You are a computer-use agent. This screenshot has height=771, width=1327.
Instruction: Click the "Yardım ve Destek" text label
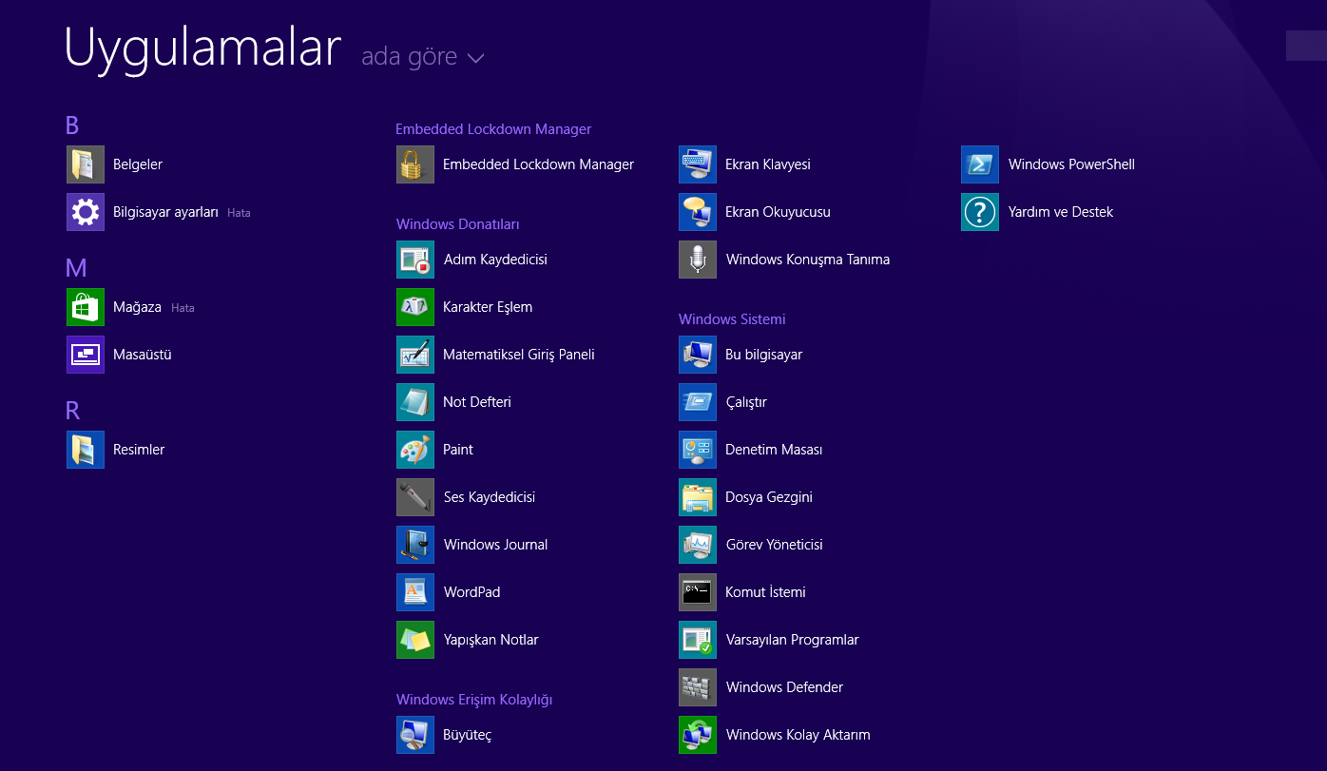coord(1061,212)
